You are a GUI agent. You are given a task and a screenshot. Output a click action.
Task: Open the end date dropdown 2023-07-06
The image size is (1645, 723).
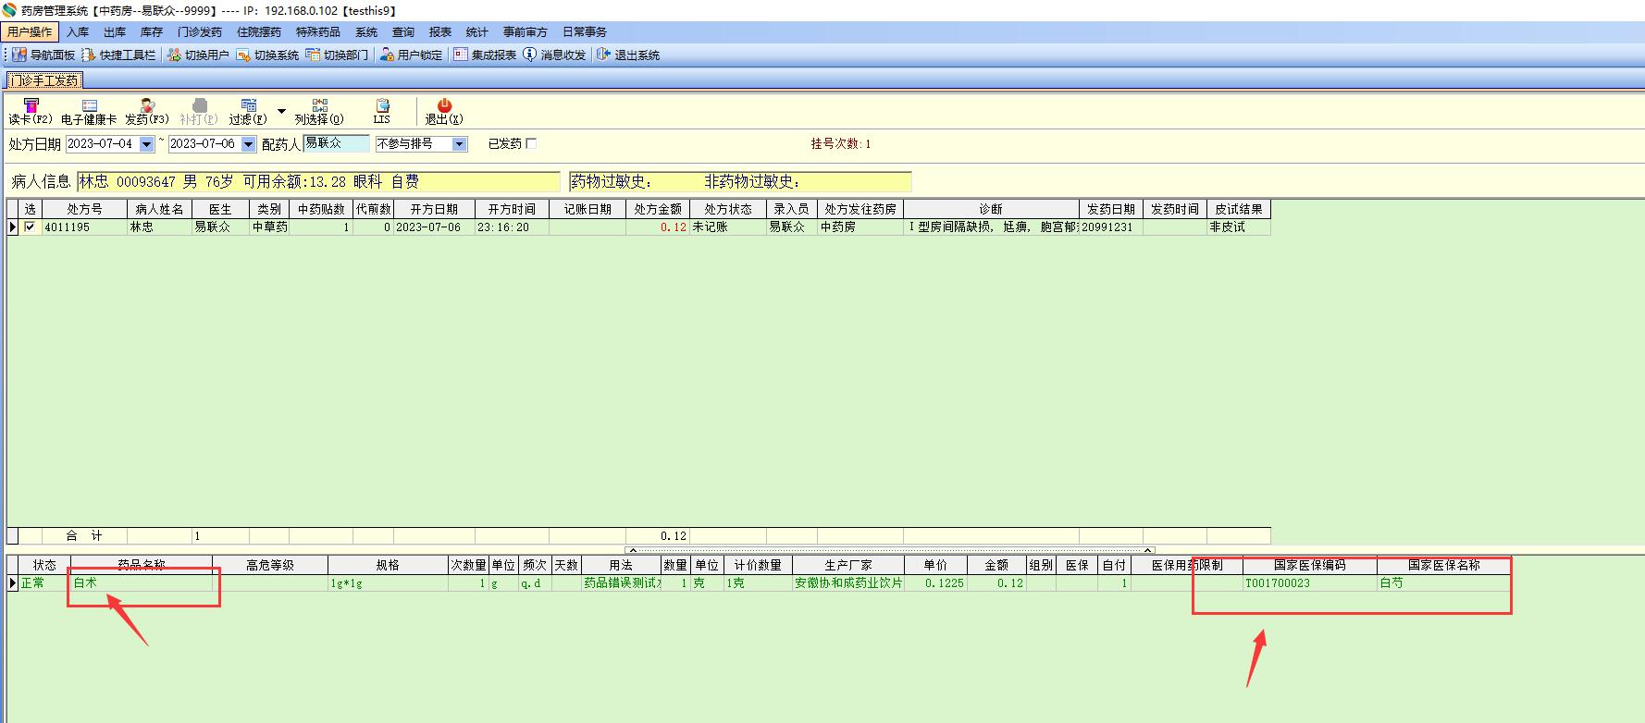[248, 144]
